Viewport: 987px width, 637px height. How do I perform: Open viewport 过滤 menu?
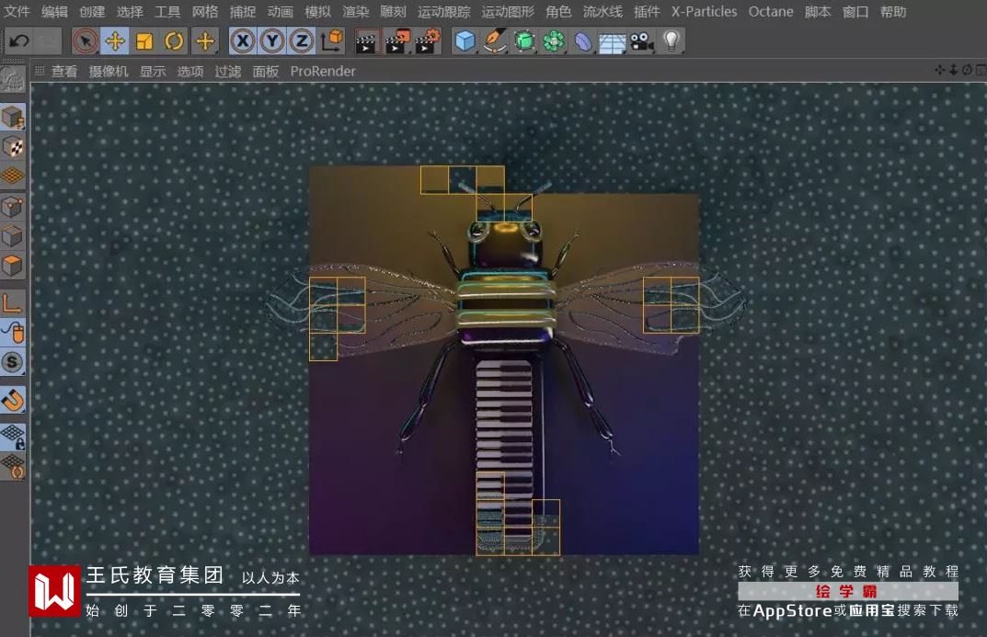(228, 71)
